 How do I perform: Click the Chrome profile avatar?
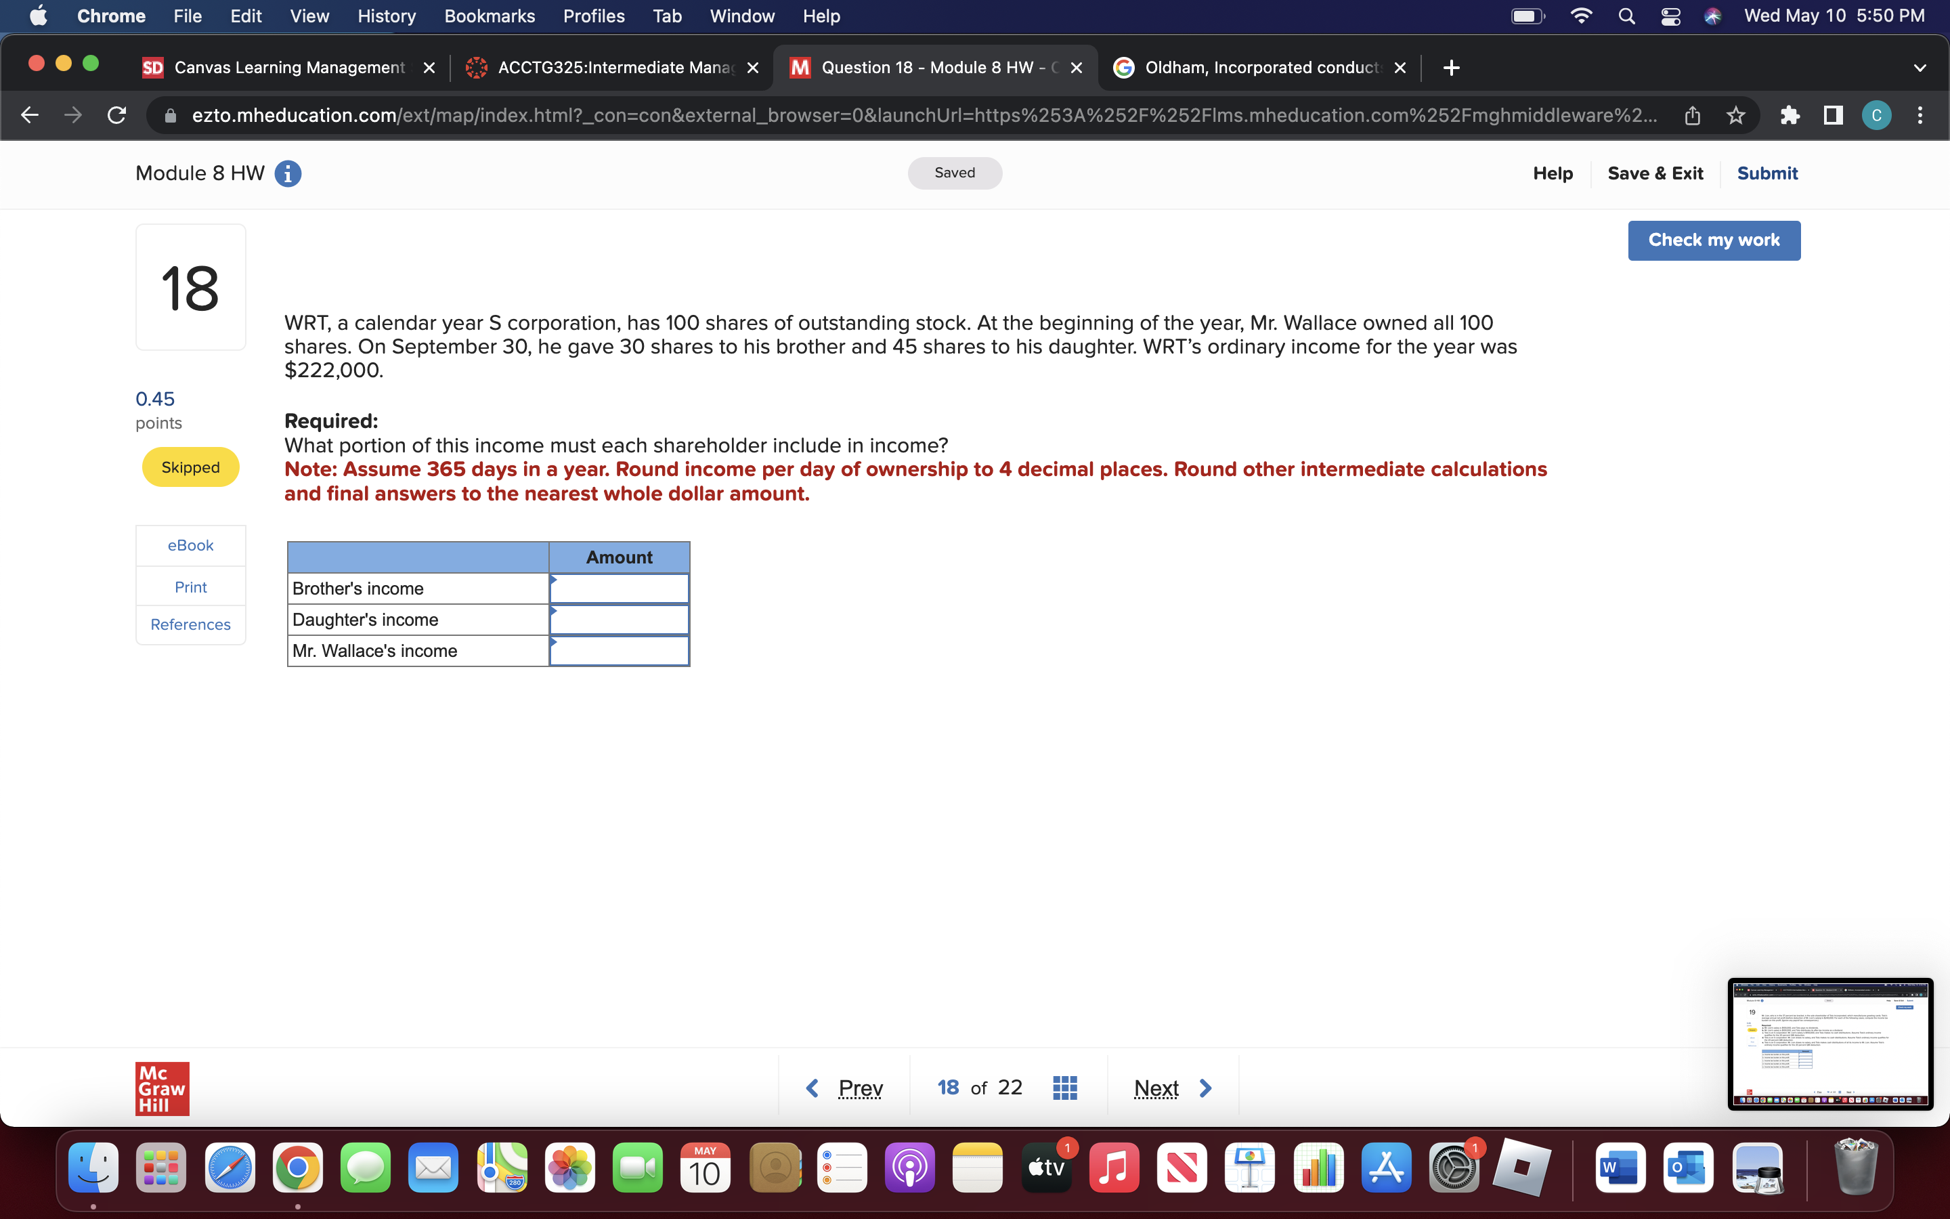(1877, 115)
